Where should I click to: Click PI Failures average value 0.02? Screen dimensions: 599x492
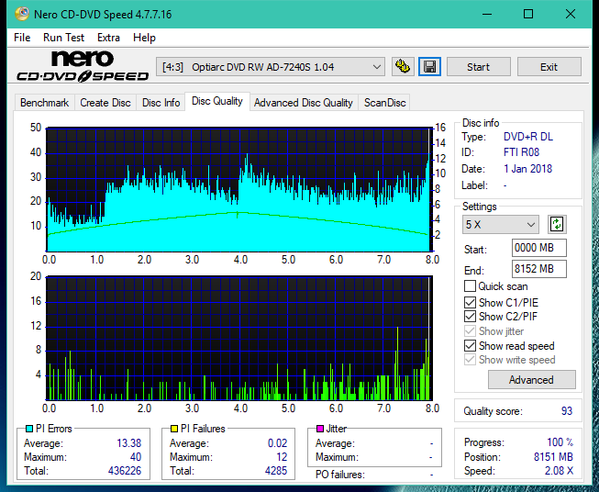pos(277,442)
